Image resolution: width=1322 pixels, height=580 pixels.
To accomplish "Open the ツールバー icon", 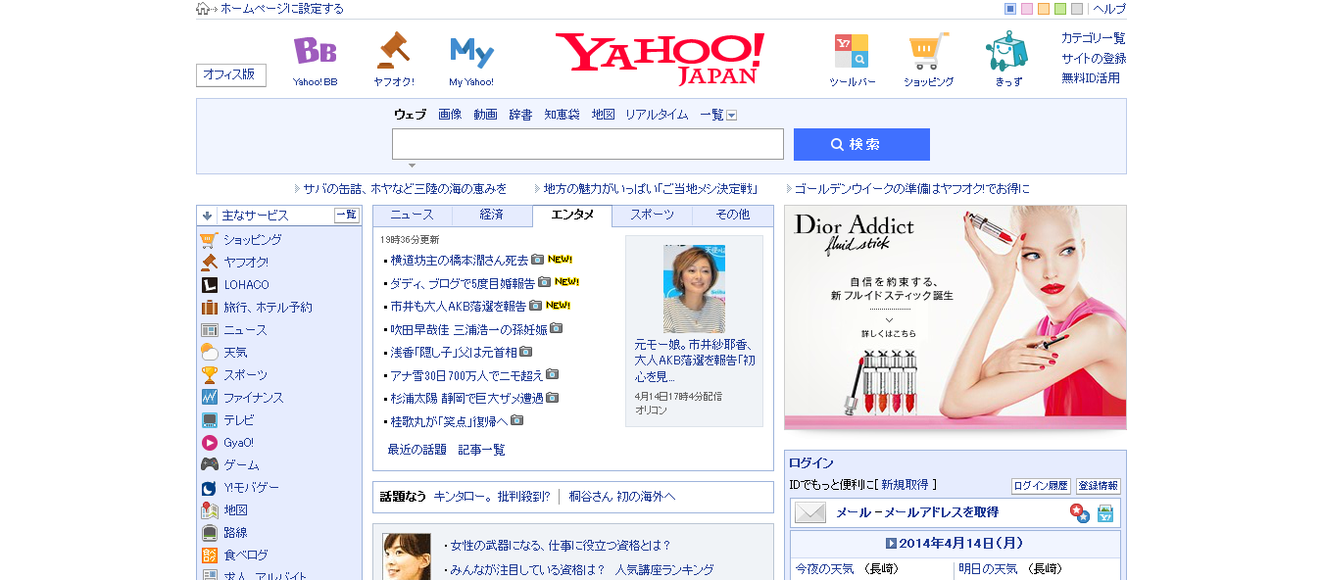I will pos(851,51).
